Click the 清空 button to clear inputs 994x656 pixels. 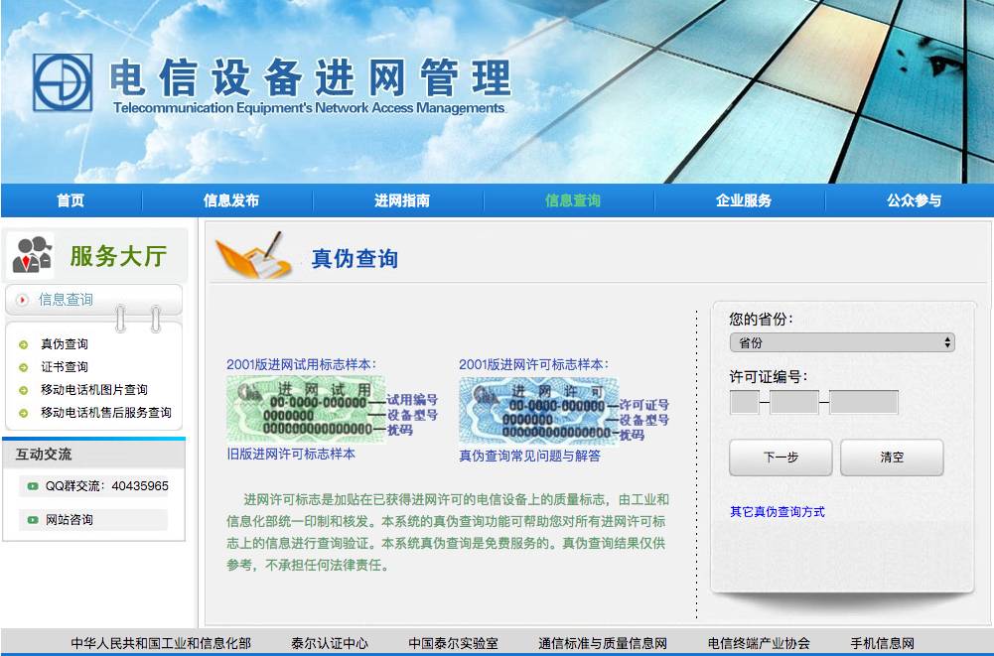[x=891, y=458]
